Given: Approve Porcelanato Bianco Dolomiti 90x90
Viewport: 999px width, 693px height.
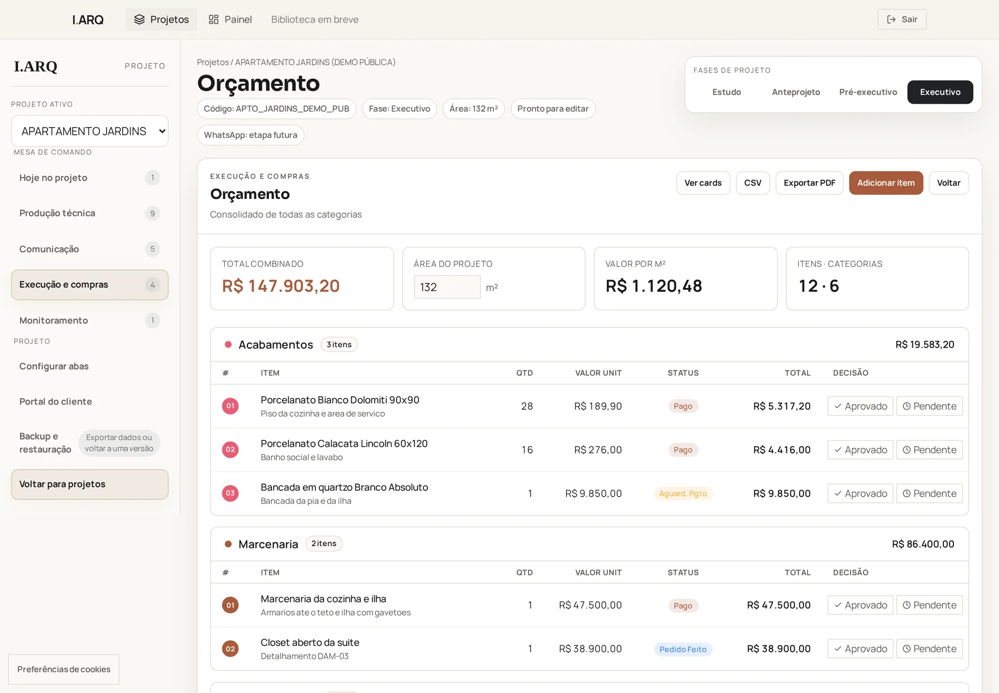Looking at the screenshot, I should point(860,406).
